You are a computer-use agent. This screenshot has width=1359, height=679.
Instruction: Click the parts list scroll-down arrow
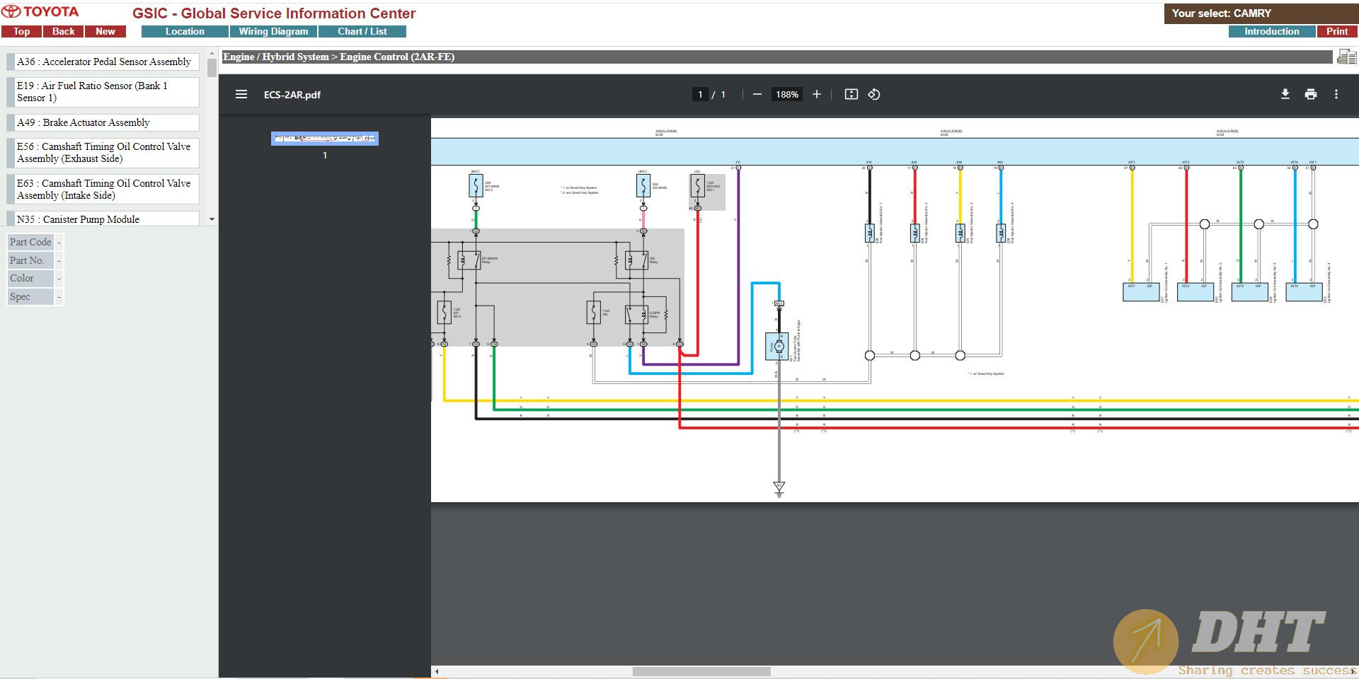212,220
